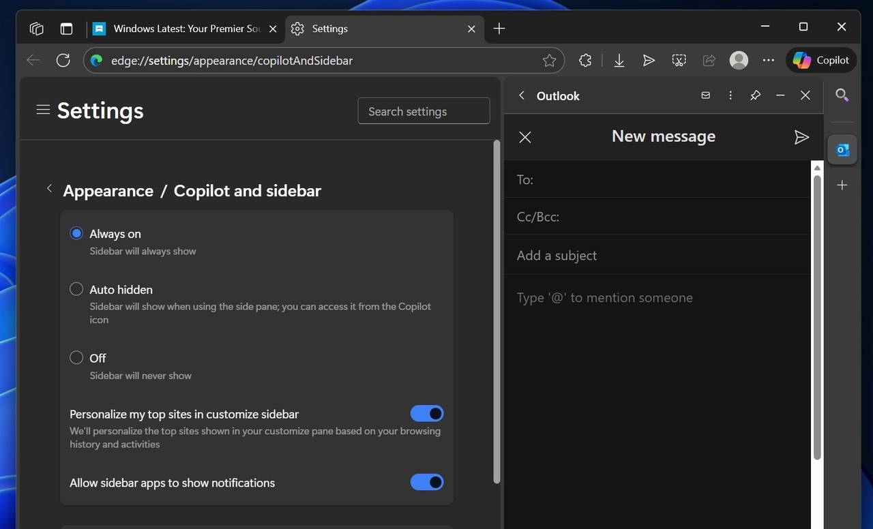The height and width of the screenshot is (529, 873).
Task: Pin the Outlook side pane
Action: click(x=755, y=95)
